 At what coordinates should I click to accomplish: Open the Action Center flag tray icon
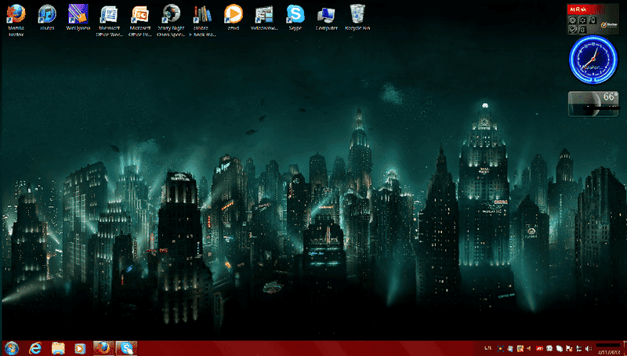tap(568, 348)
